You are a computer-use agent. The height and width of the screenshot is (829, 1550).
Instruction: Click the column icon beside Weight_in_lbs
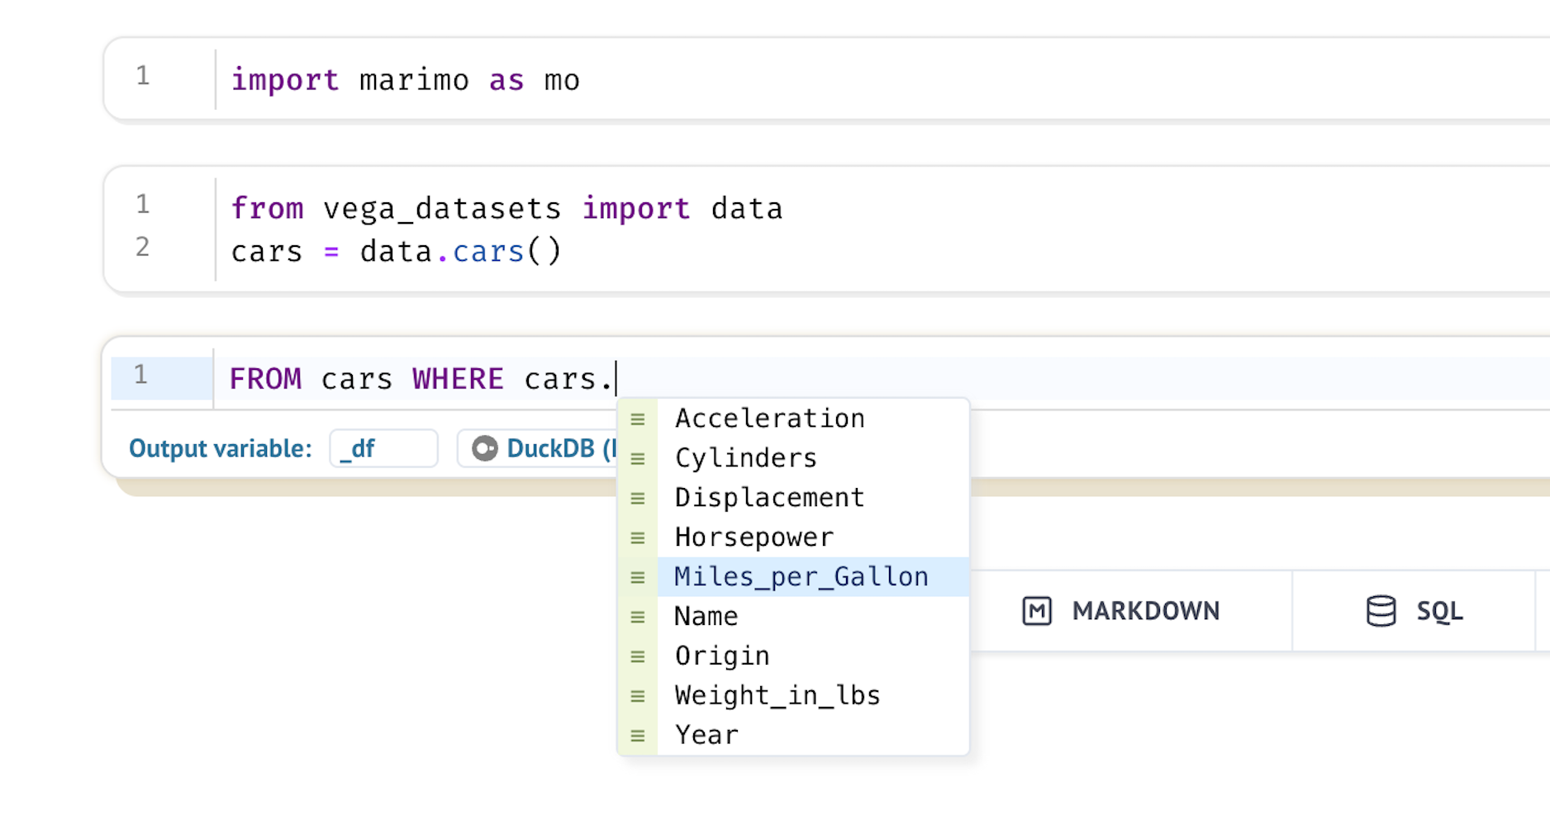point(638,697)
